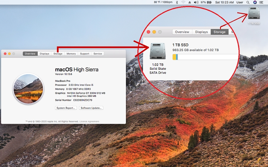268x167 pixels.
Task: Click the blue segment of storage bar
Action: pyautogui.click(x=177, y=57)
